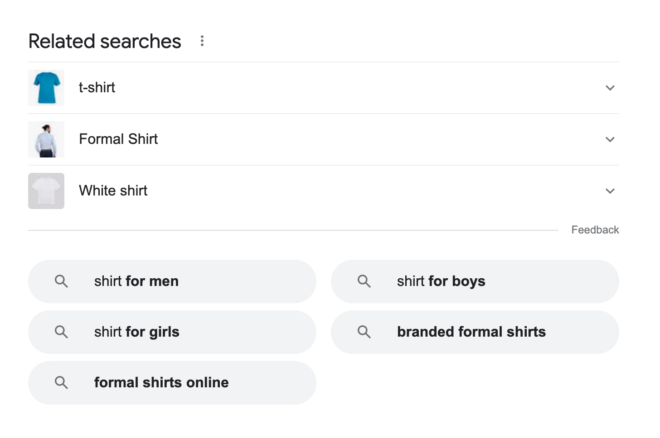Click the magnifier icon in the 'shirt for men' chip

coord(62,281)
